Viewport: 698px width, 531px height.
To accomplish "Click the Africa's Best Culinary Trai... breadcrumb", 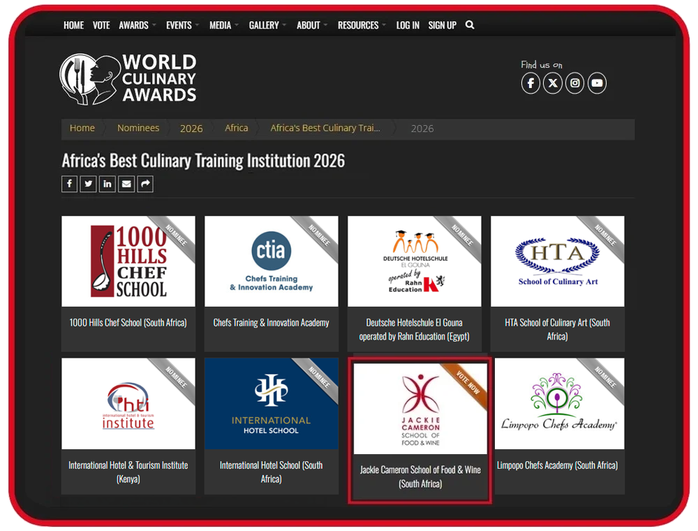I will point(325,129).
